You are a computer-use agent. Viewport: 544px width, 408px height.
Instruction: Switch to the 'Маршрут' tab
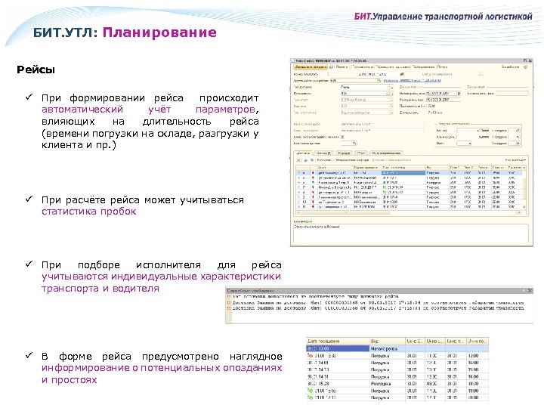pos(344,153)
